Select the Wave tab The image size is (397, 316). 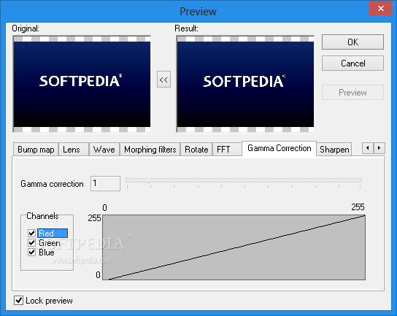[x=104, y=150]
